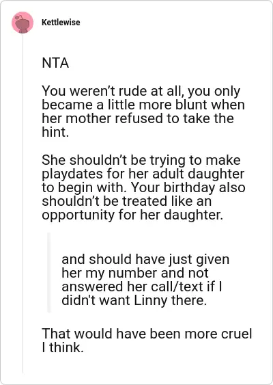Click the line "She shouldn't be trying to make"
Screen dimensions: 273x385
[x=141, y=160]
